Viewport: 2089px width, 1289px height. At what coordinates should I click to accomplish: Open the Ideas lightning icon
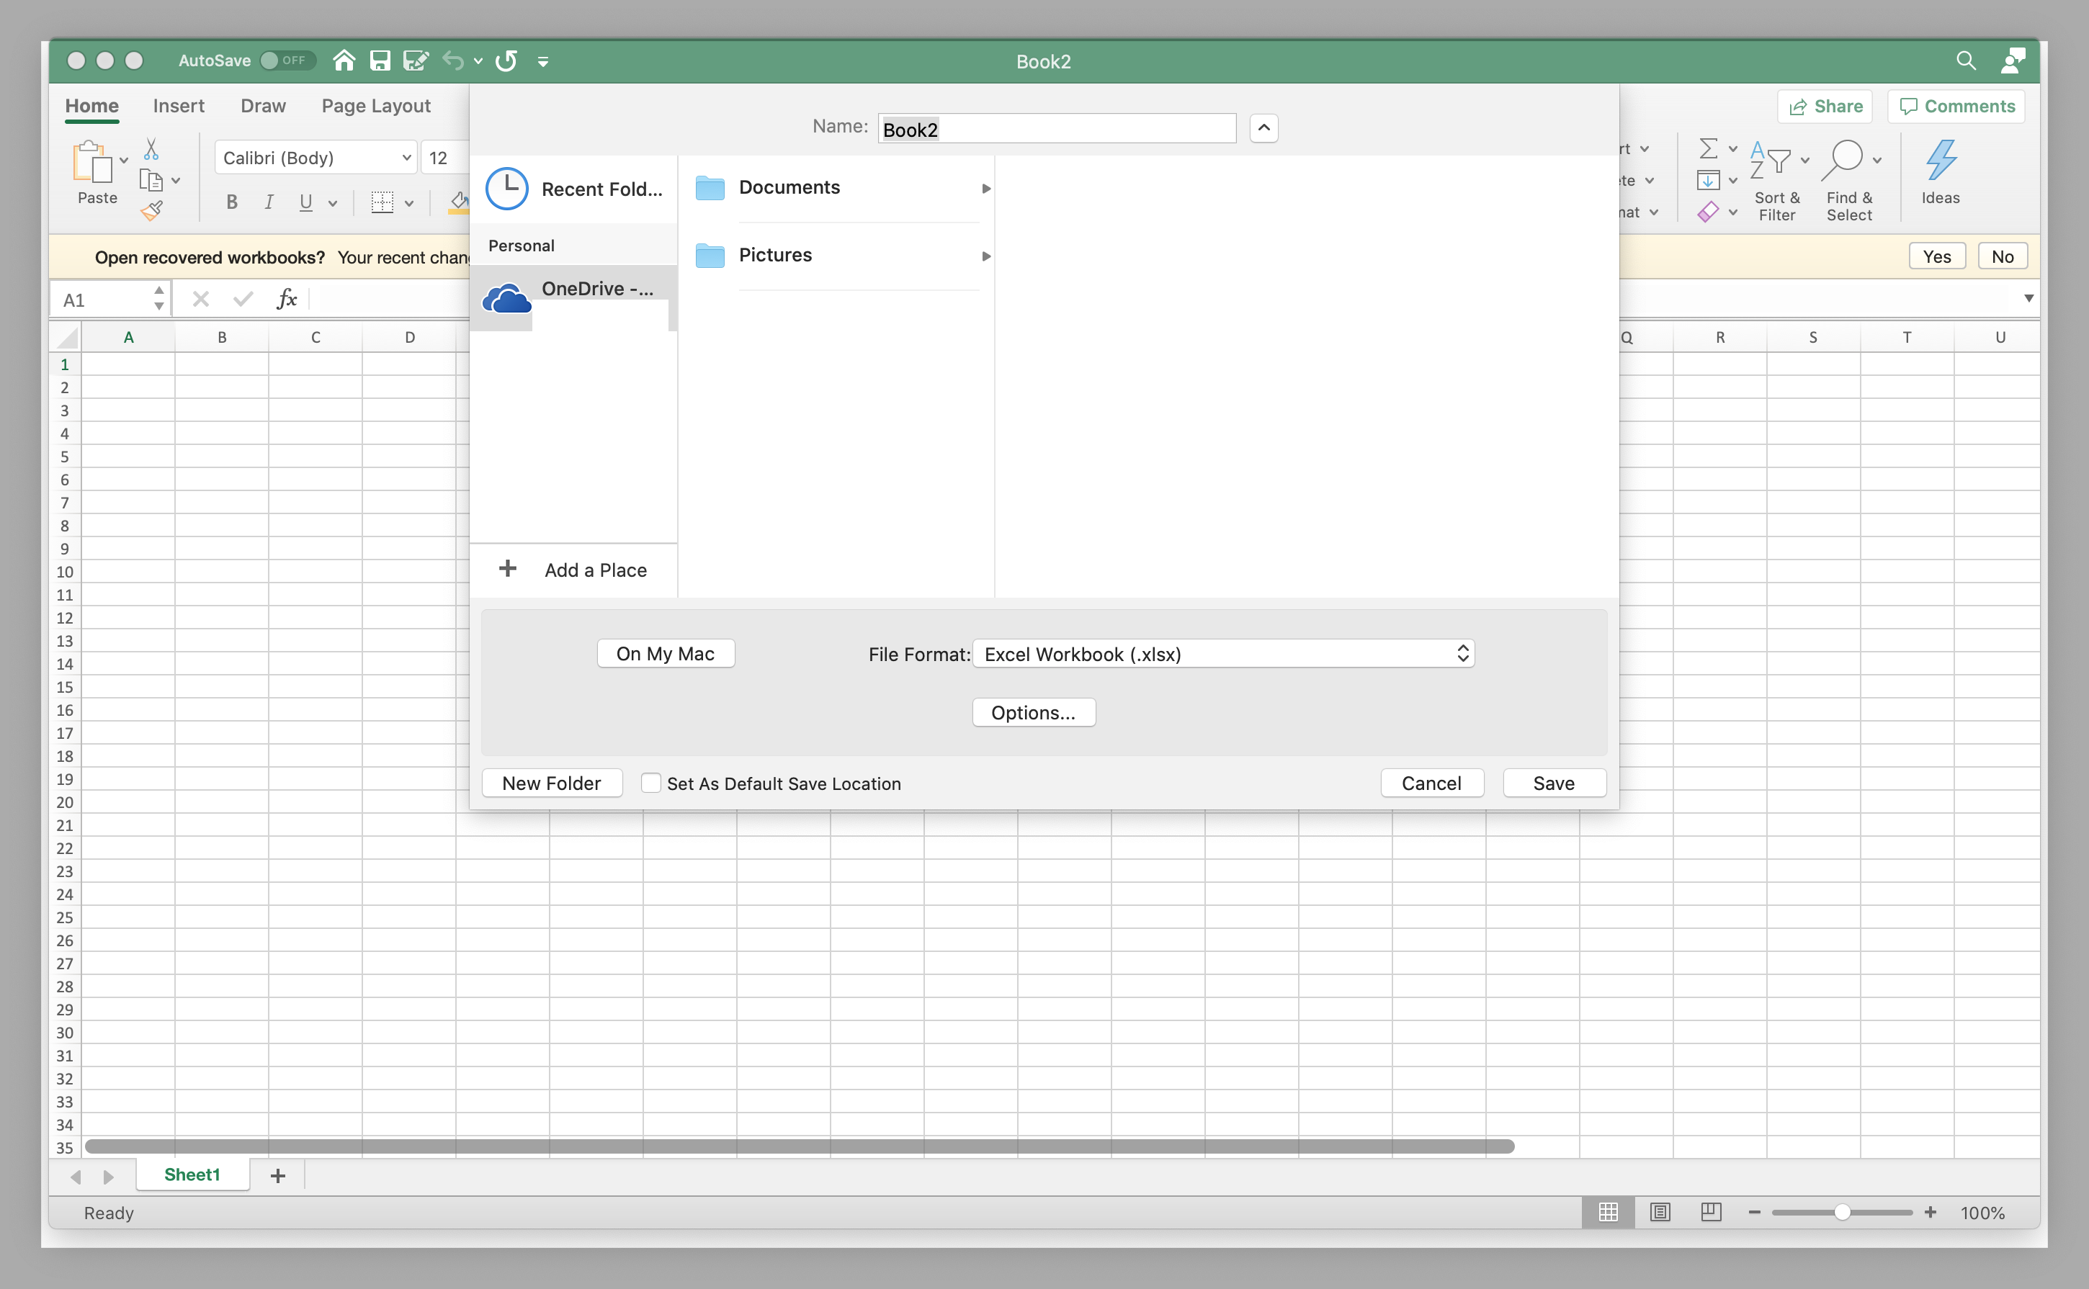[1940, 161]
